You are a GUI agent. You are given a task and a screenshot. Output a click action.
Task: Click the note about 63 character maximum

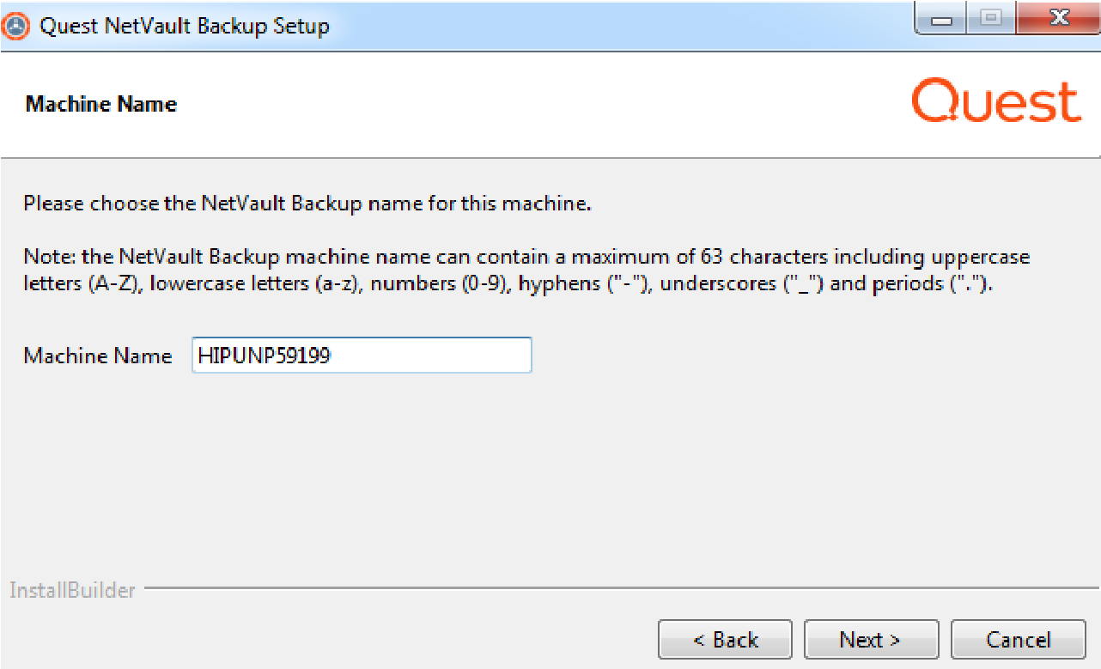tap(526, 257)
